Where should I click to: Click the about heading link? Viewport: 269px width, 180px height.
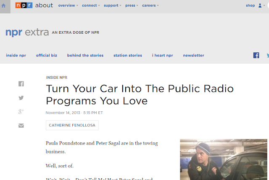(x=44, y=5)
